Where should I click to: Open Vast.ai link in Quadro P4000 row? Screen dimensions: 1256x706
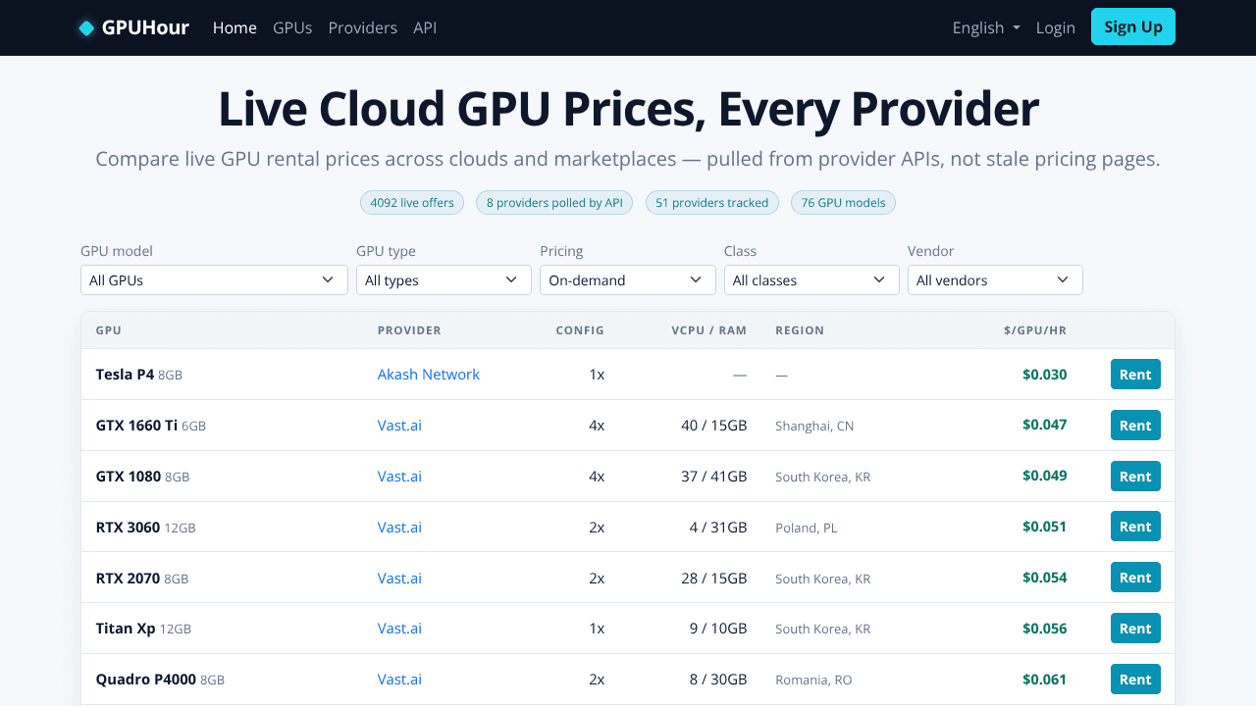[x=399, y=680]
